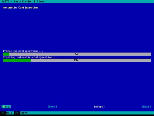Open the highlighted Help button

[6, 107]
